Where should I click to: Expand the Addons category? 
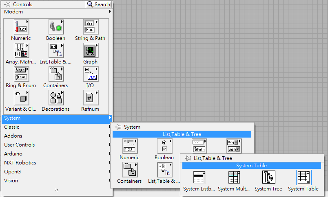click(57, 136)
